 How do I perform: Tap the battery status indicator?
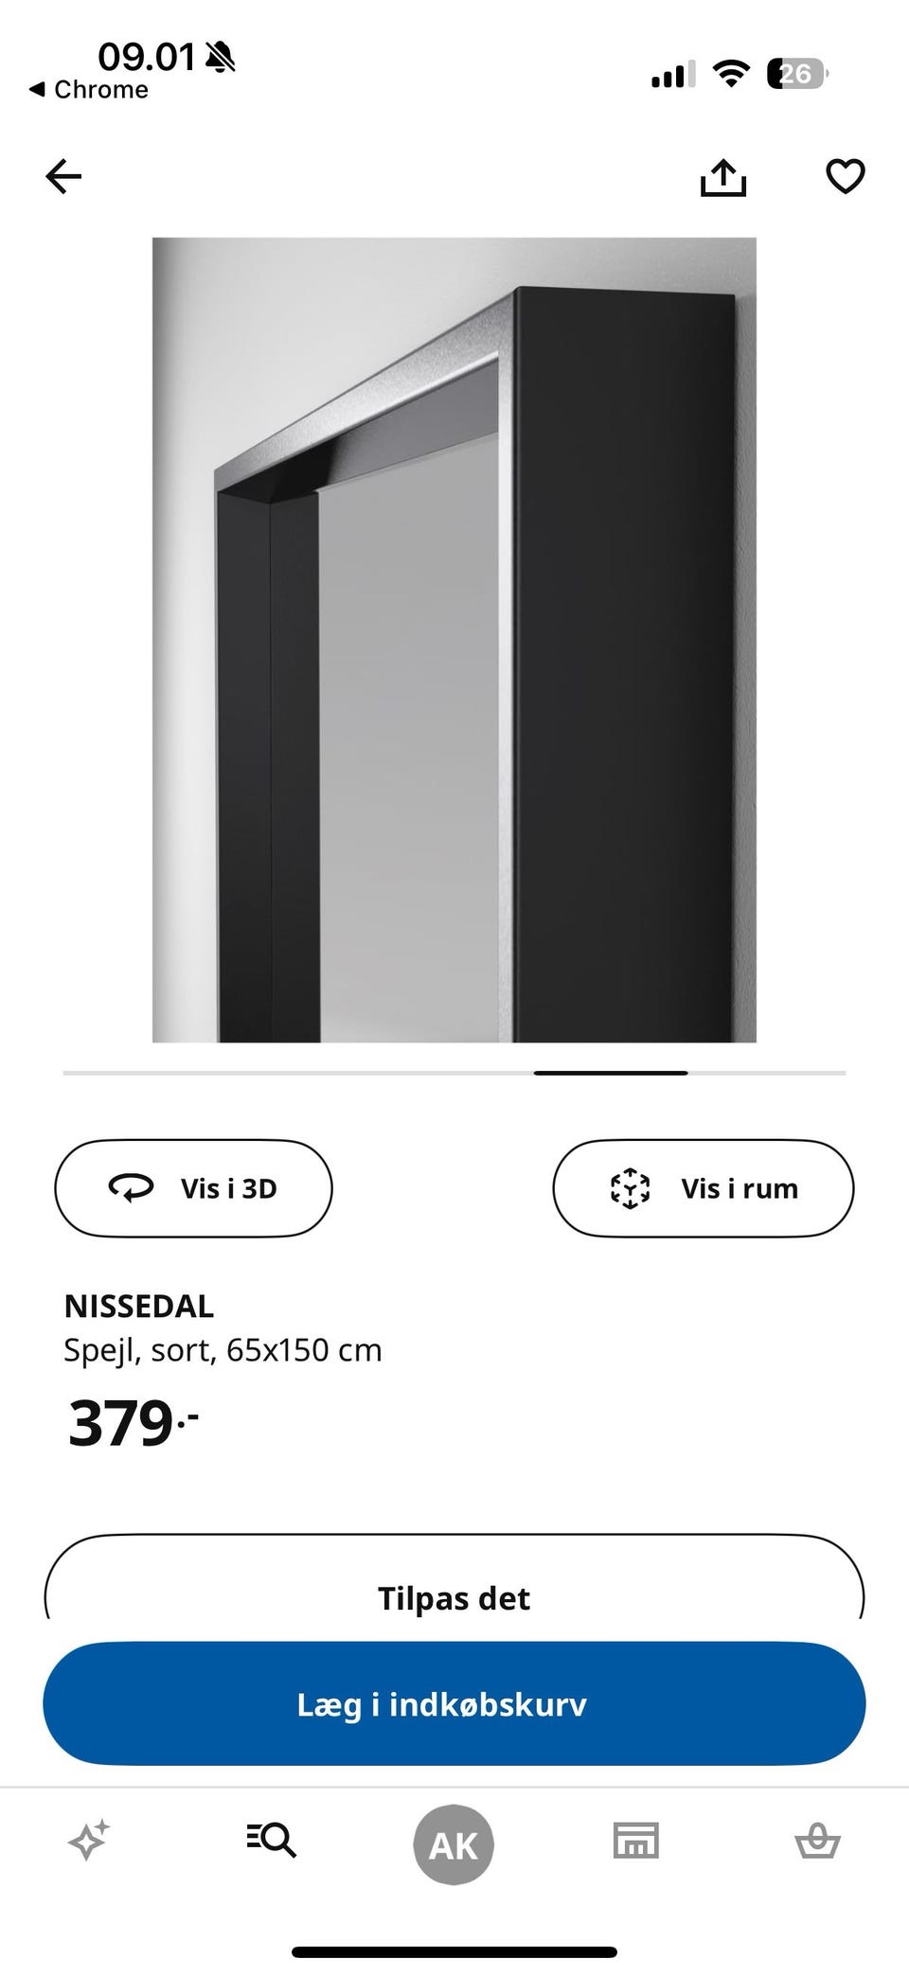(797, 74)
